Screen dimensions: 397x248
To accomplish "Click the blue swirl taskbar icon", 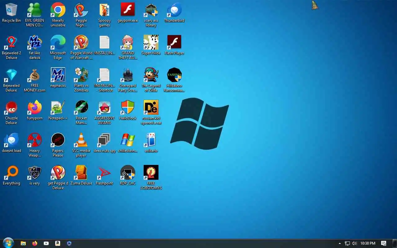I will pos(69,243).
